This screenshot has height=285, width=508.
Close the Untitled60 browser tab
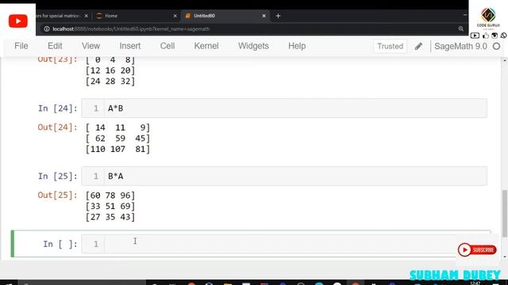(x=264, y=16)
